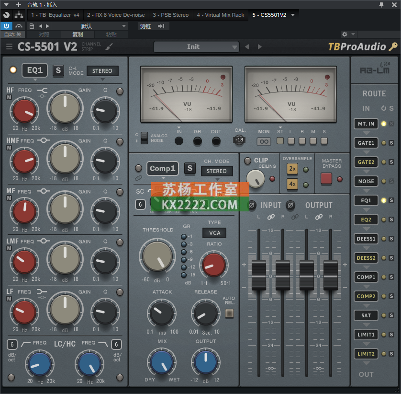Click the output phase invert icon
Screen dimensions: 401x394
[290, 205]
